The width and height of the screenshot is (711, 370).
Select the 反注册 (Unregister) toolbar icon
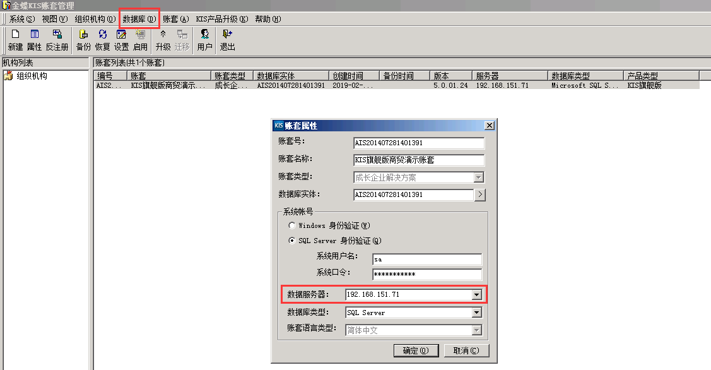[x=57, y=40]
